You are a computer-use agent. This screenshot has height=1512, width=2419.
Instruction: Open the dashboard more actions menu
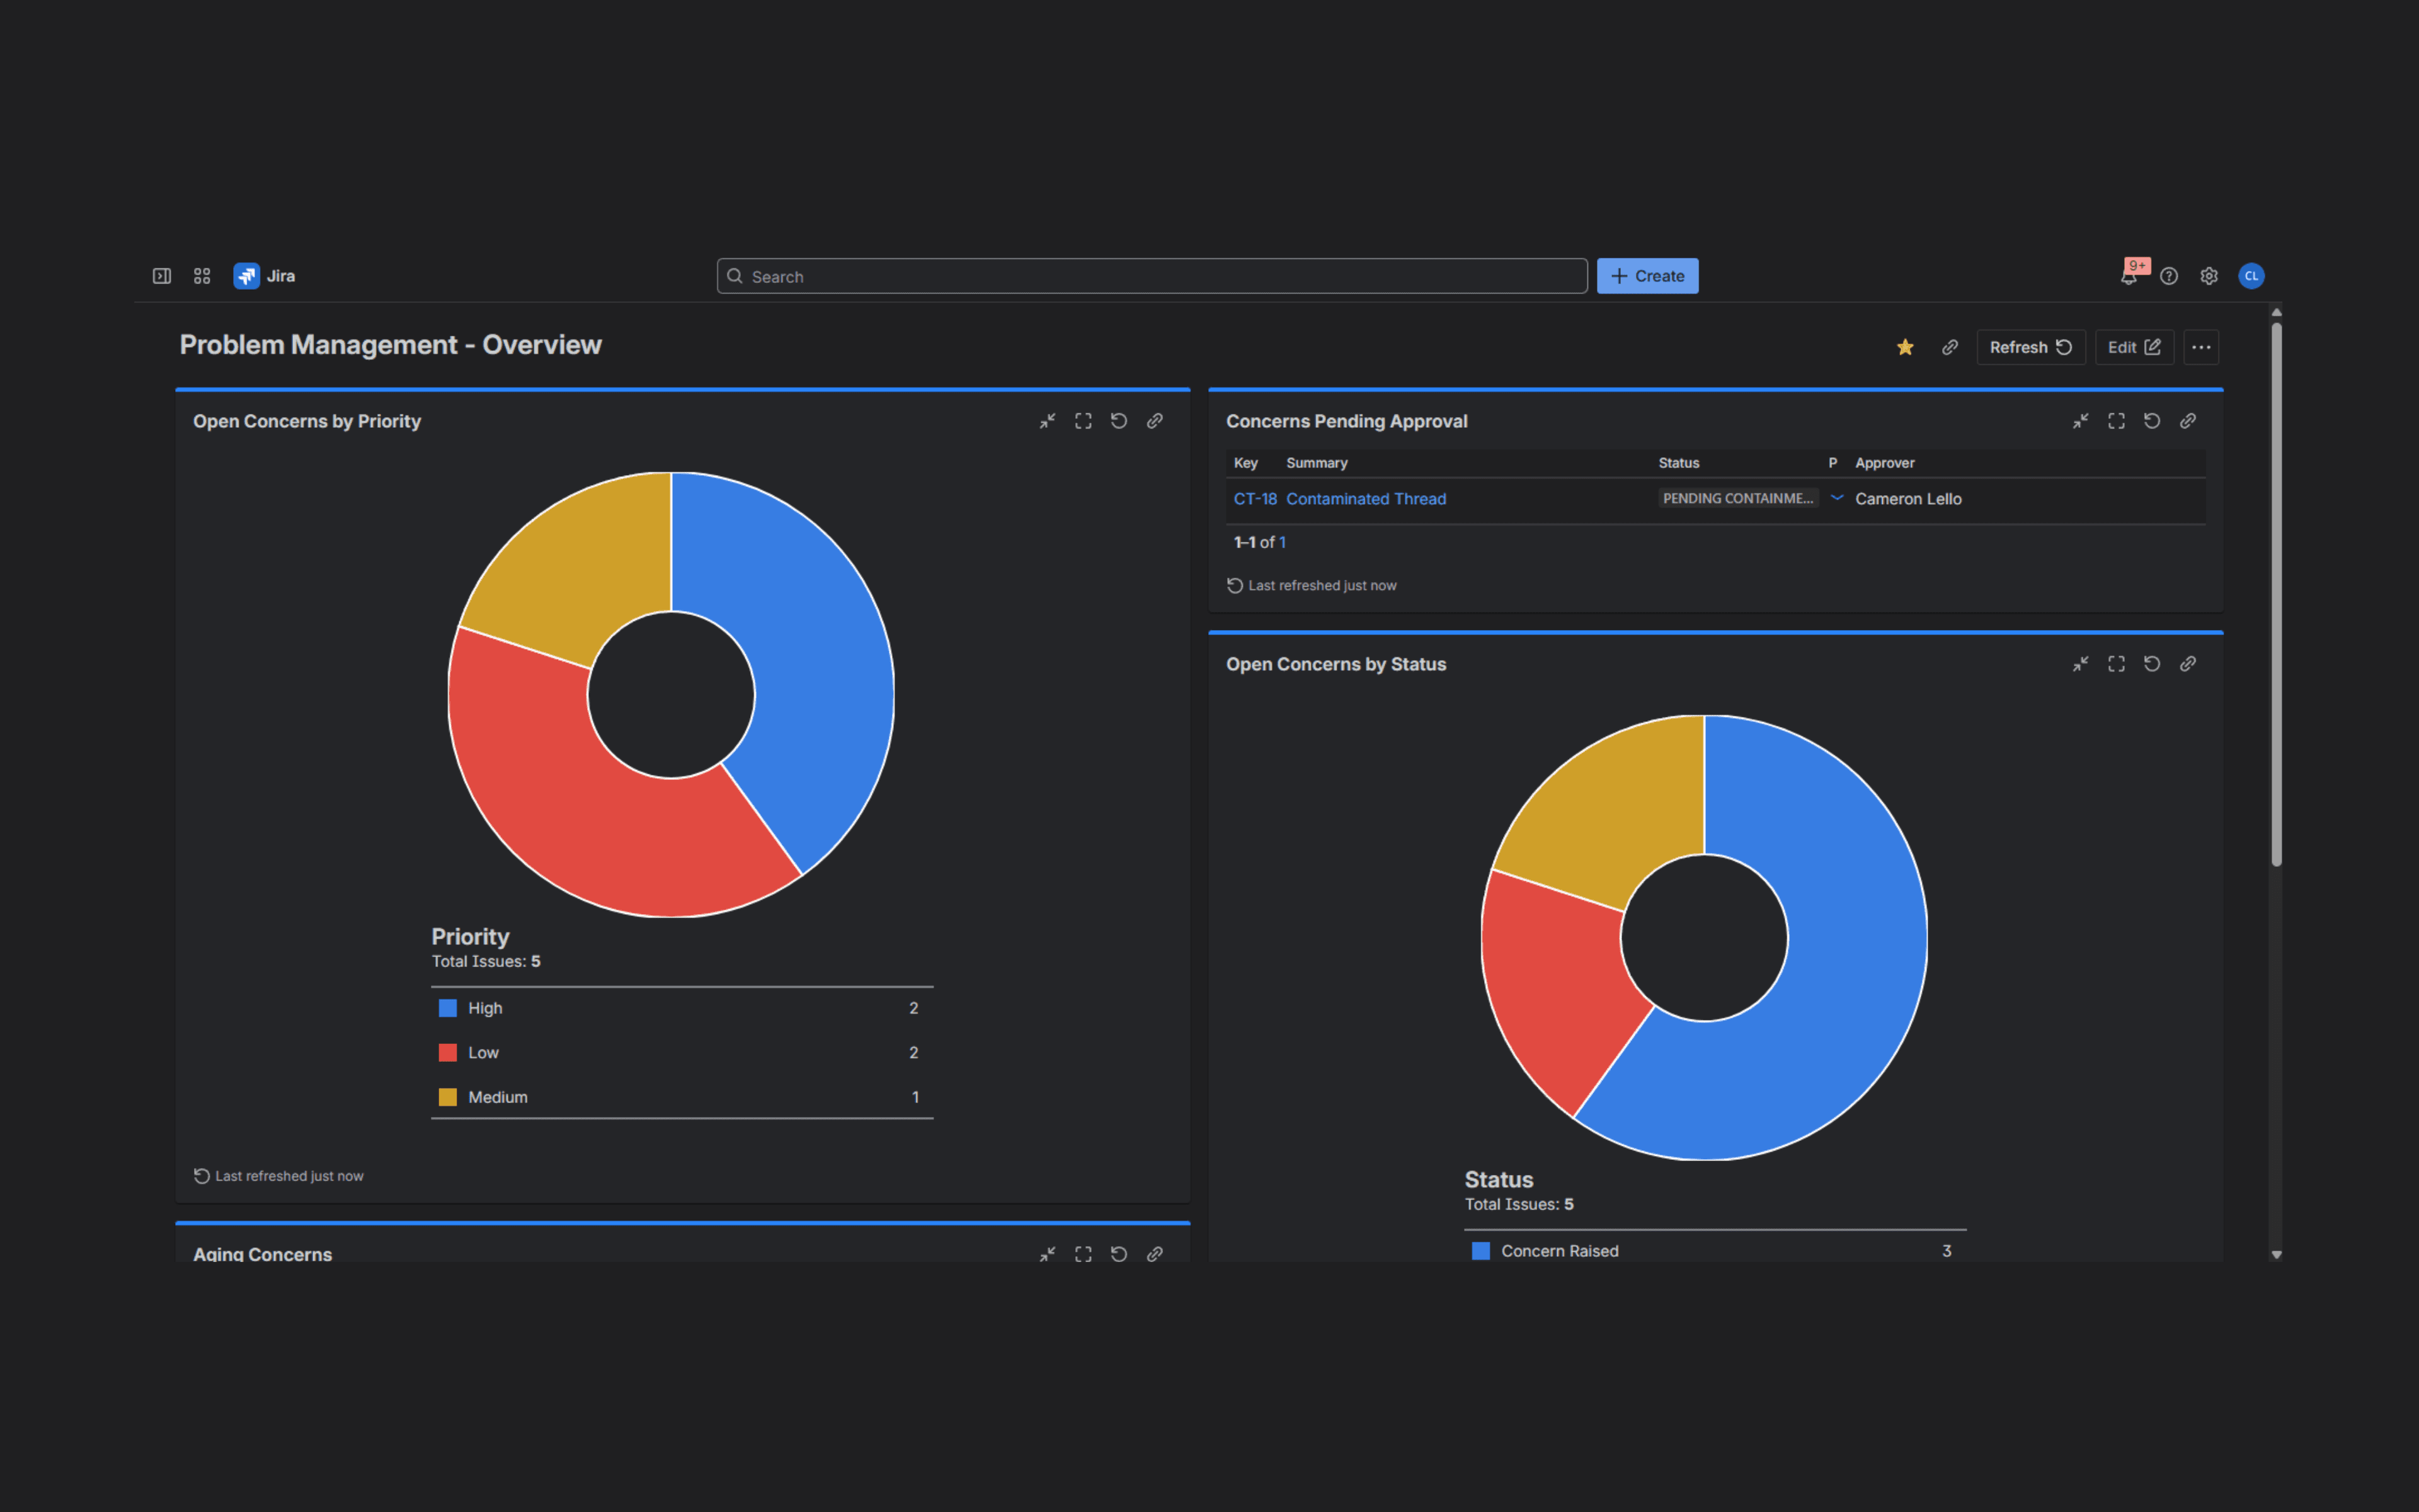click(x=2201, y=347)
